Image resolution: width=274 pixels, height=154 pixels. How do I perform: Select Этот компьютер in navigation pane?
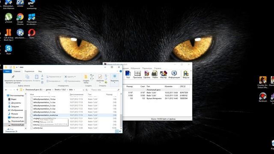pos(15,95)
